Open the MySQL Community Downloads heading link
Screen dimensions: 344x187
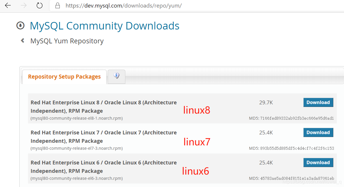pyautogui.click(x=105, y=26)
